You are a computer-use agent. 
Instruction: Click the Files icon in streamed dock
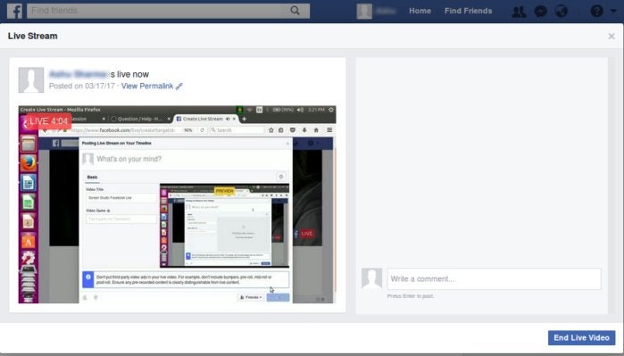coord(29,144)
